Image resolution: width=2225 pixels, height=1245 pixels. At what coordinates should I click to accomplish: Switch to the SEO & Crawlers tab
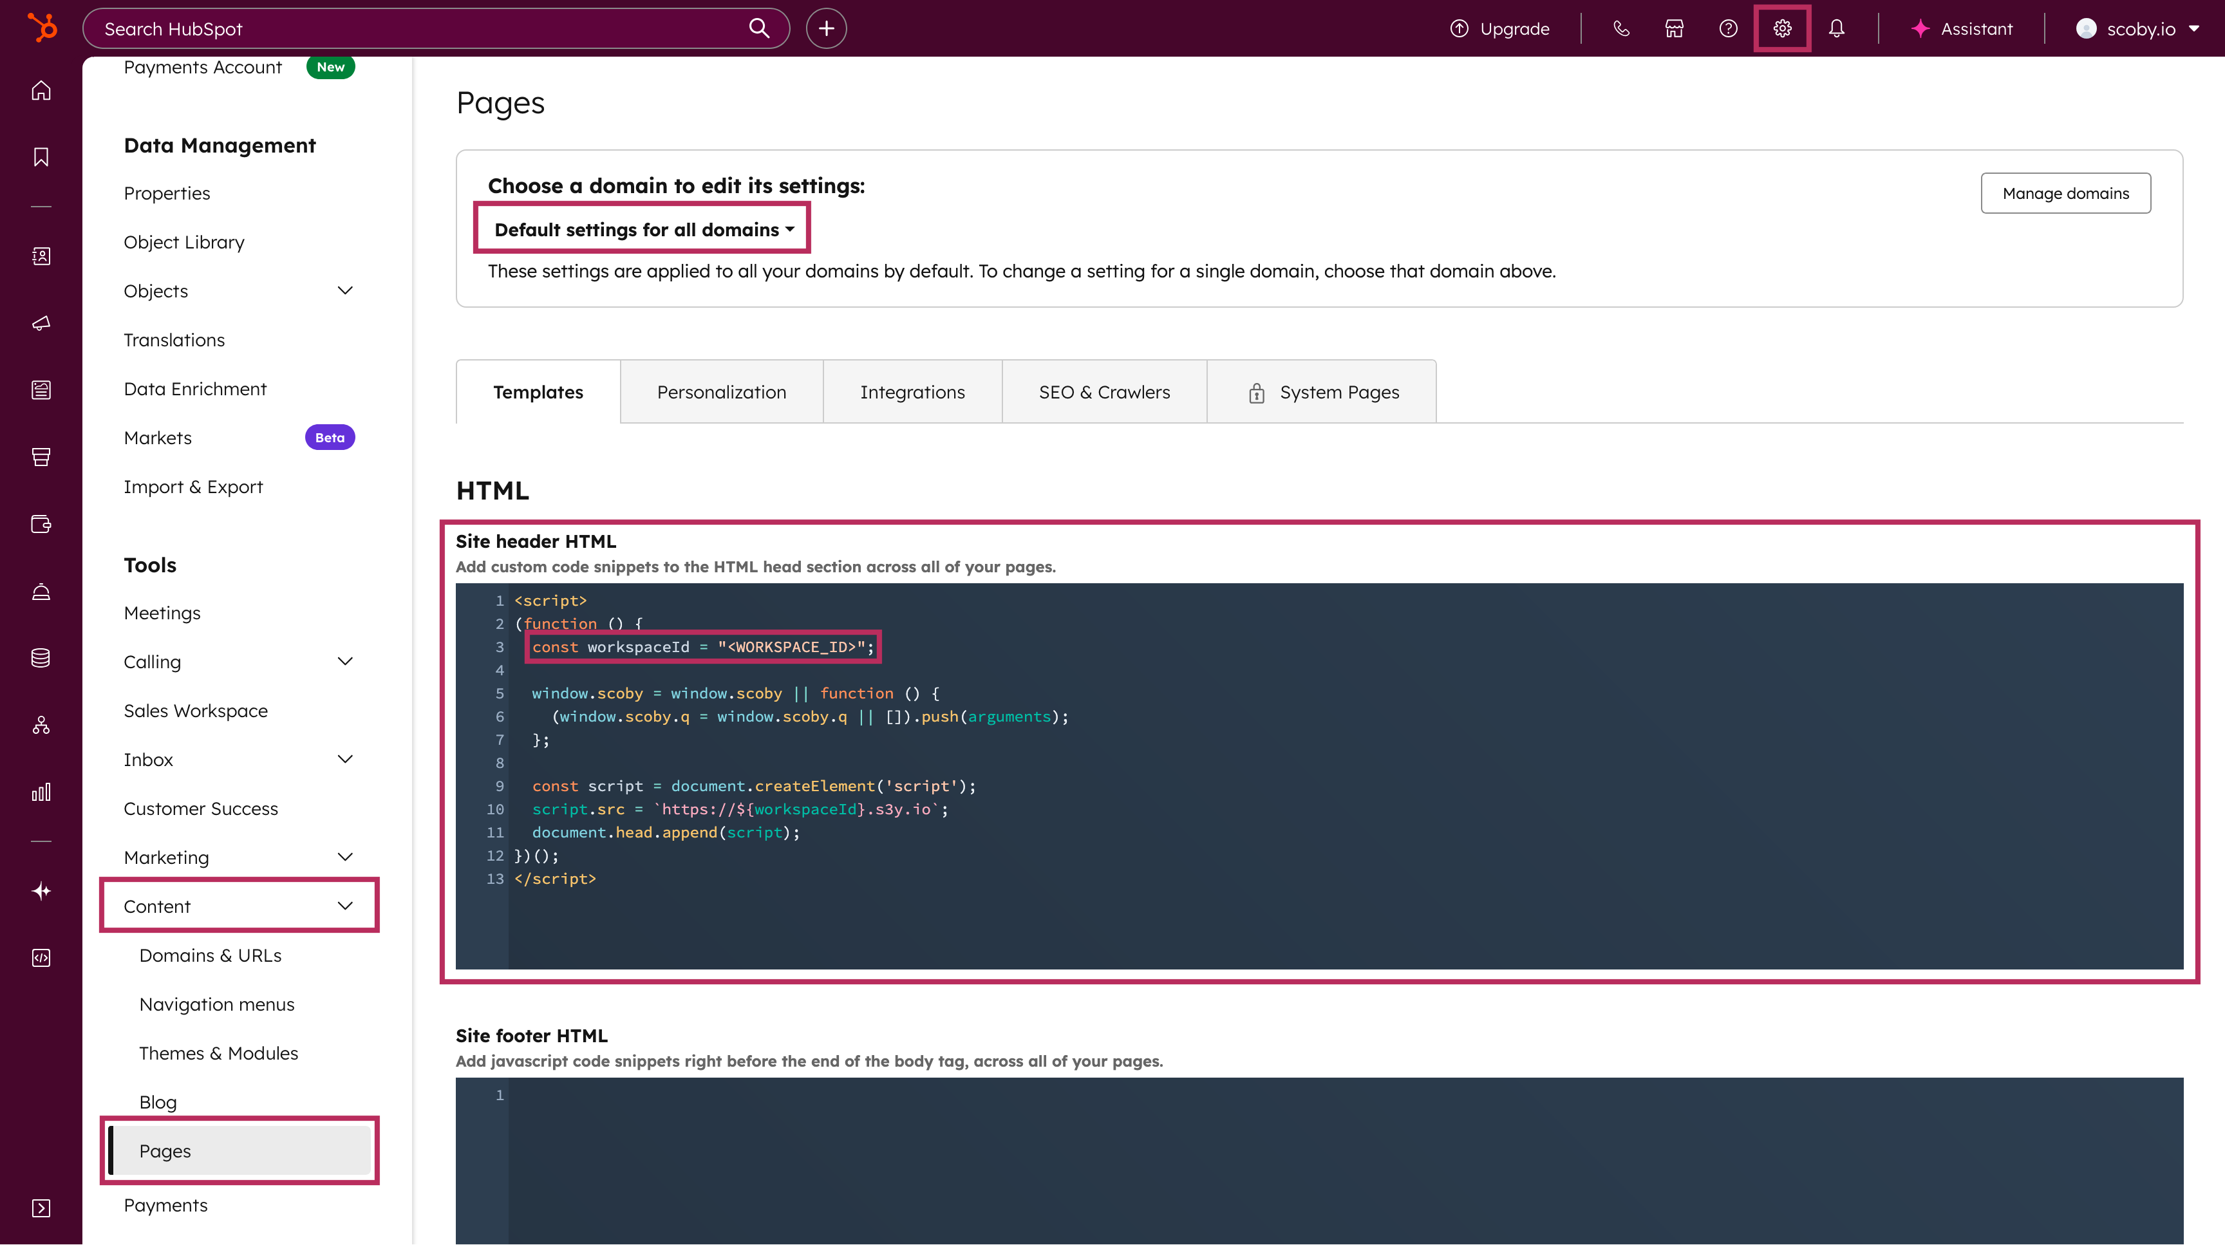1104,392
